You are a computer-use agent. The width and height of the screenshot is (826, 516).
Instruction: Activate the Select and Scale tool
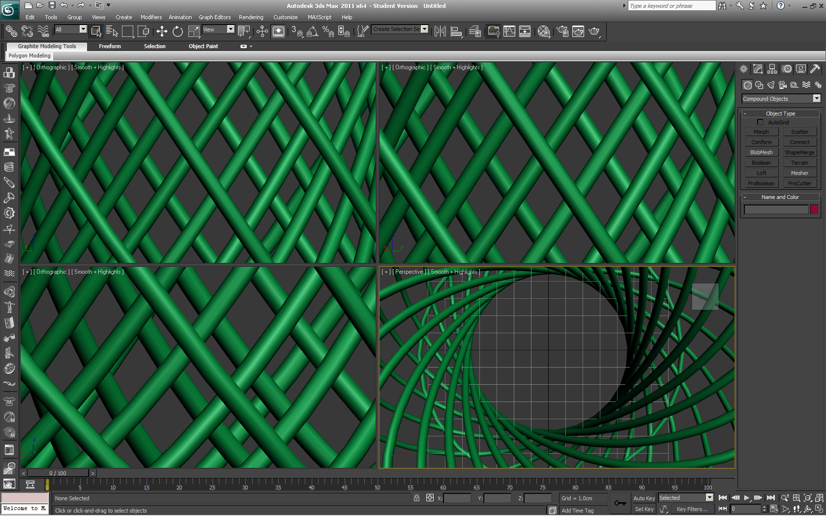point(194,31)
